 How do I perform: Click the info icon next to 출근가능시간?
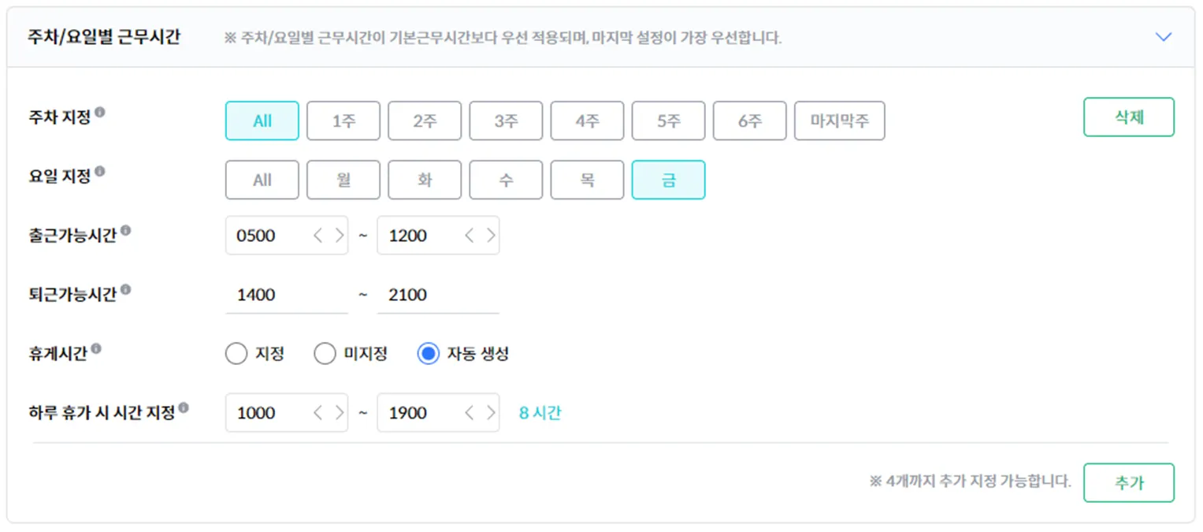(126, 232)
